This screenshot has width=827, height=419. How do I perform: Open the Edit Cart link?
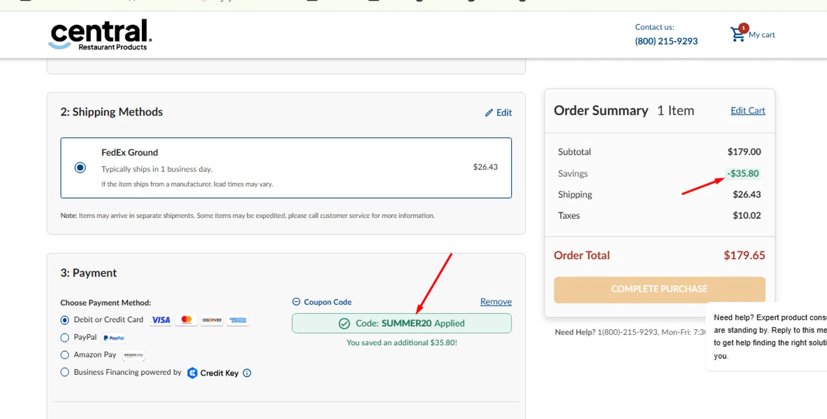coord(748,110)
